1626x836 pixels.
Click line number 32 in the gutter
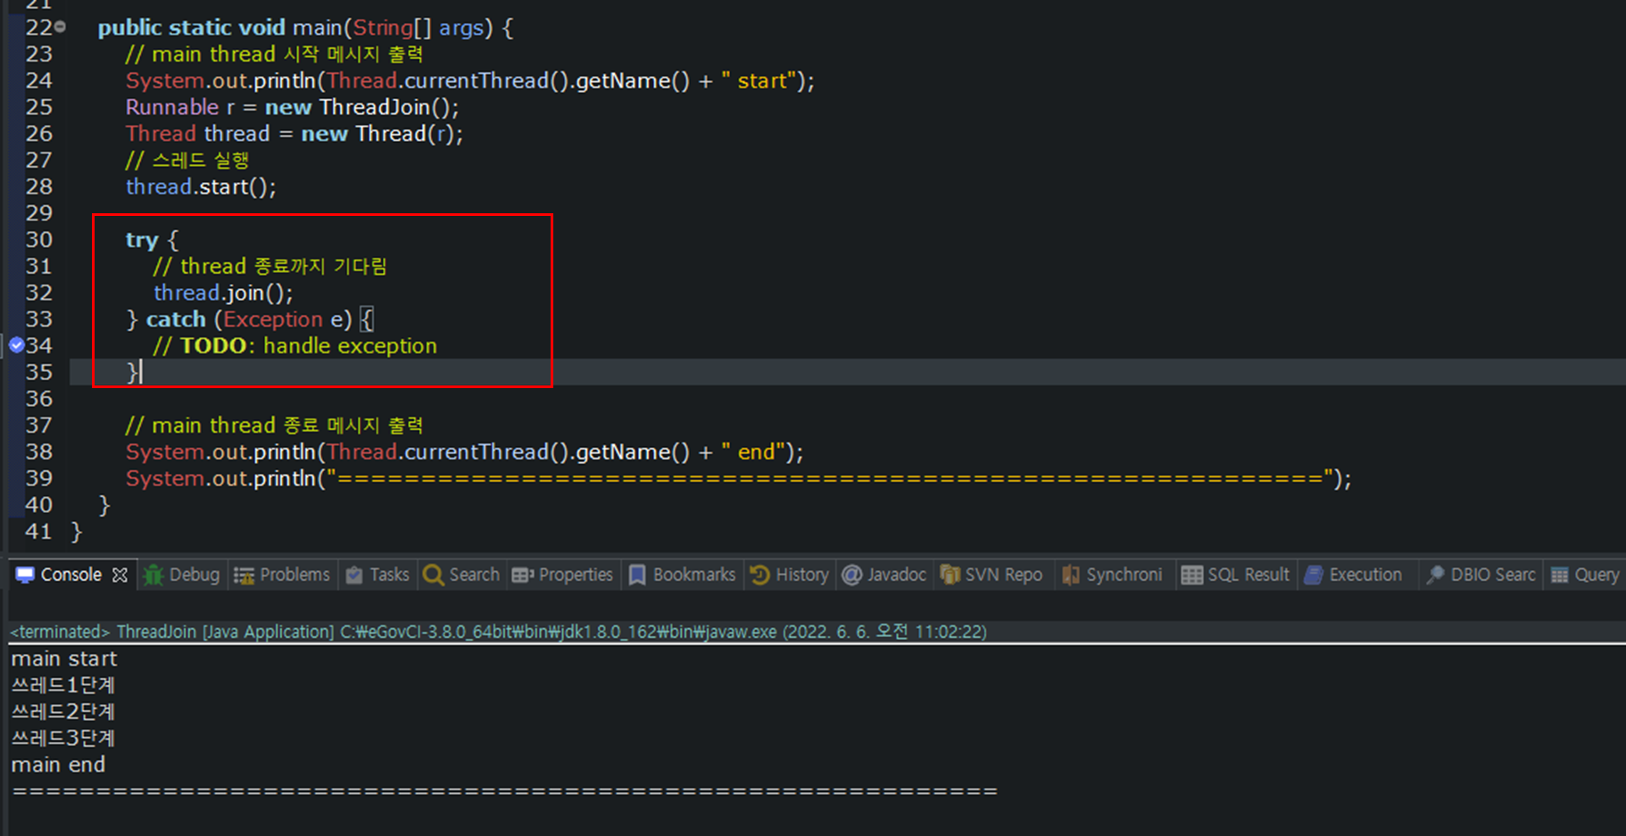[39, 293]
